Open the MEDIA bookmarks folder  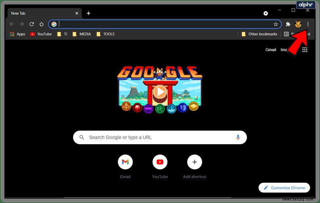point(82,34)
